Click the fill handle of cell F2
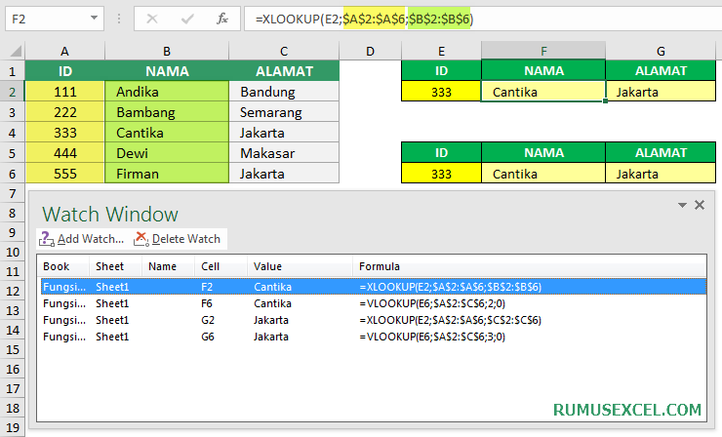This screenshot has height=437, width=722. click(605, 100)
